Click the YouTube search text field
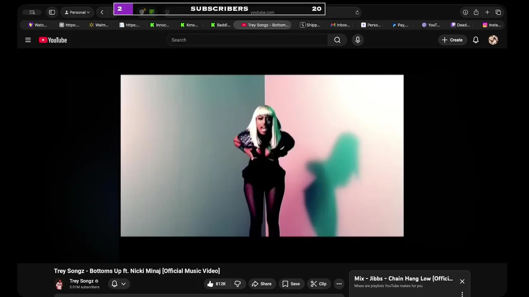The image size is (529, 297). coord(247,40)
